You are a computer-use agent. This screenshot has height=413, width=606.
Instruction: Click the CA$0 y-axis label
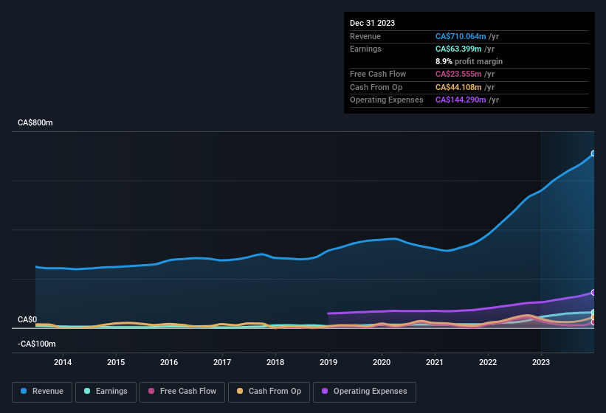[x=27, y=319]
